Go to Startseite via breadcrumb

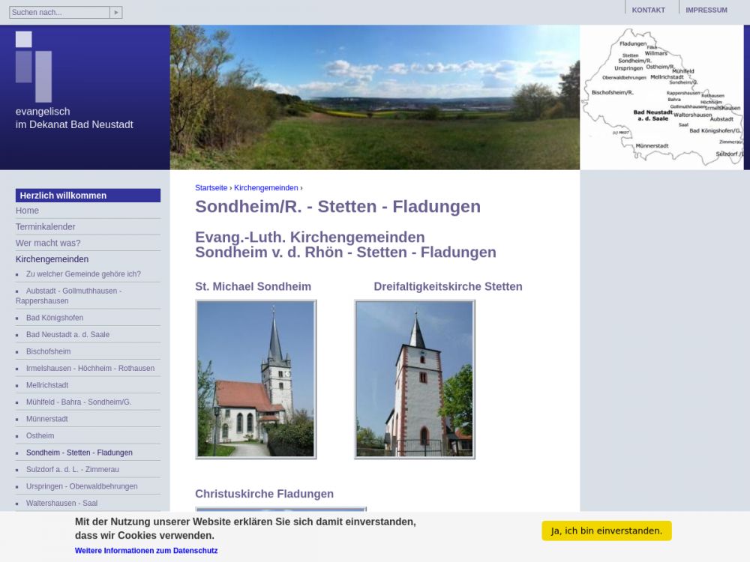pyautogui.click(x=211, y=188)
